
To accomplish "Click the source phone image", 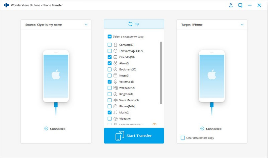I will point(56,76).
